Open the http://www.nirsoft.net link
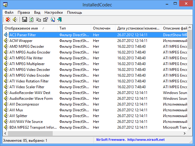Viewport: 195px width, 146px height. point(146,140)
